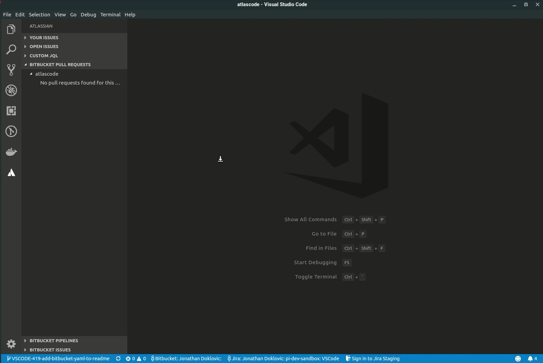Open the Extensions view icon

tap(11, 111)
